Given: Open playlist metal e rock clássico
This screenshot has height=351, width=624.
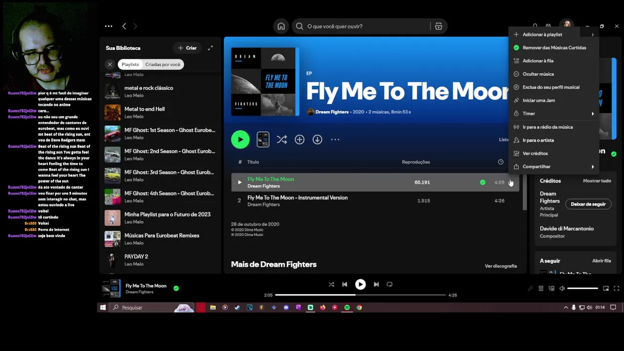Looking at the screenshot, I should point(161,92).
